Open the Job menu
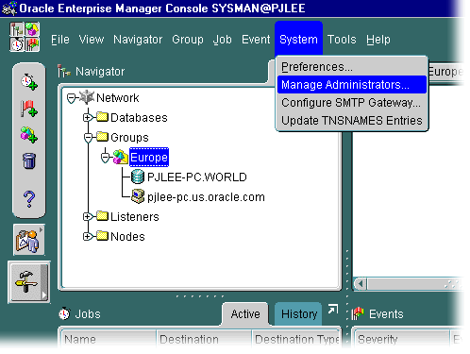The height and width of the screenshot is (354, 470). pos(223,40)
